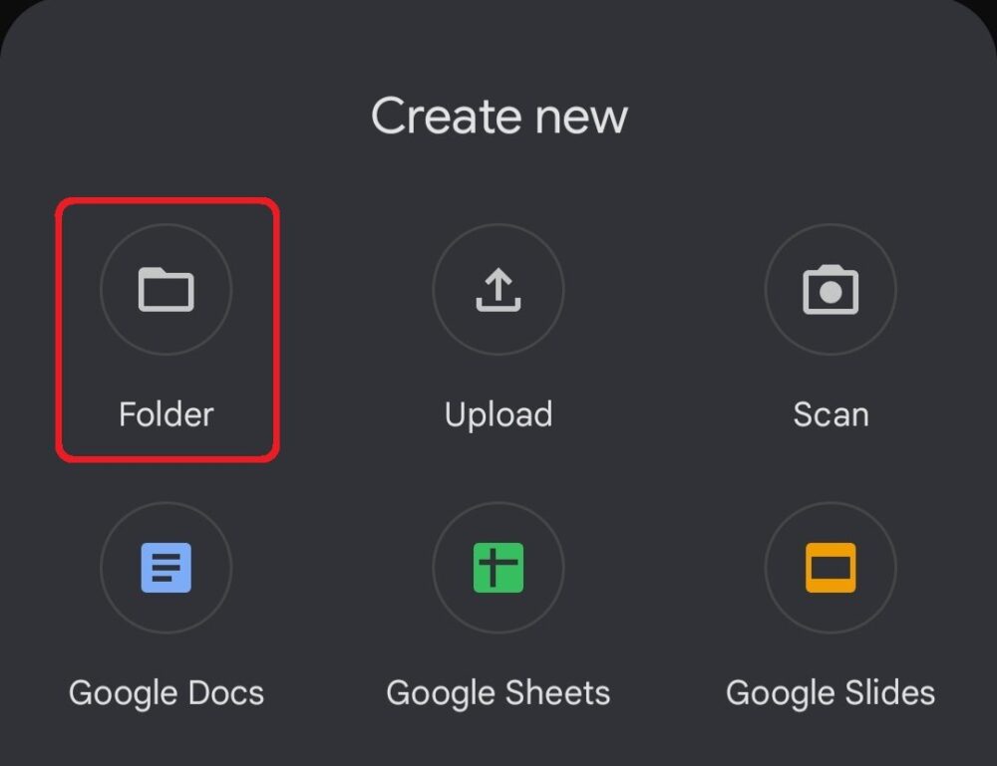Open the Scan camera icon

[831, 289]
